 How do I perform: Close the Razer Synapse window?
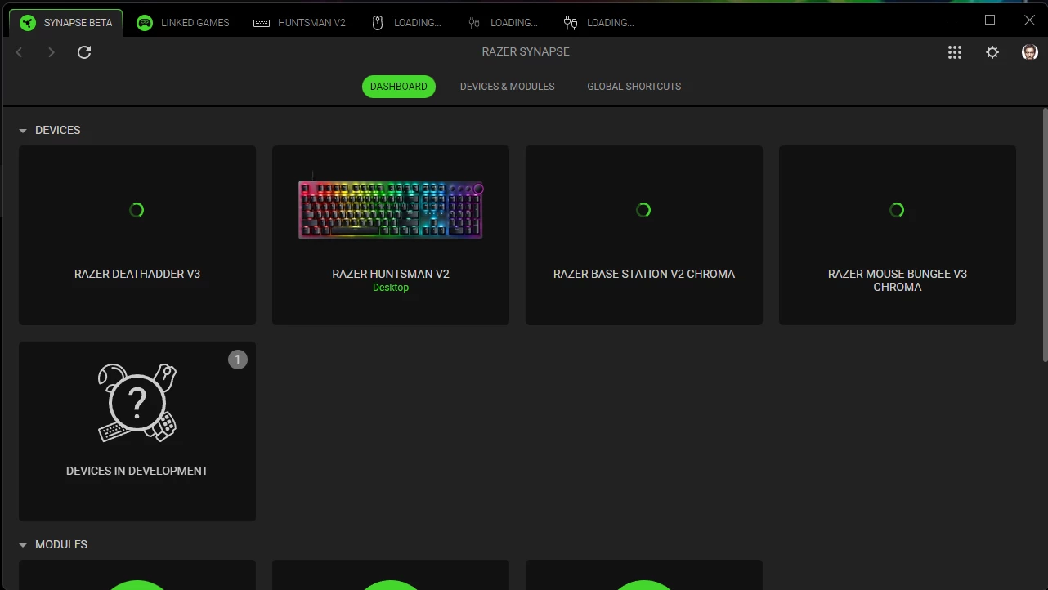pos(1029,20)
